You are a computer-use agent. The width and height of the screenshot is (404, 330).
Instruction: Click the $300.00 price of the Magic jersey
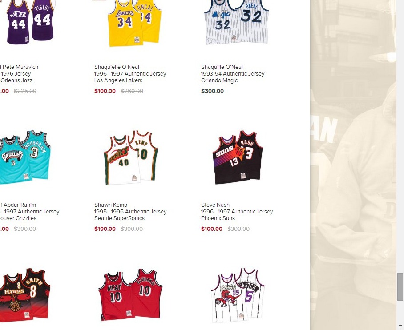[212, 91]
